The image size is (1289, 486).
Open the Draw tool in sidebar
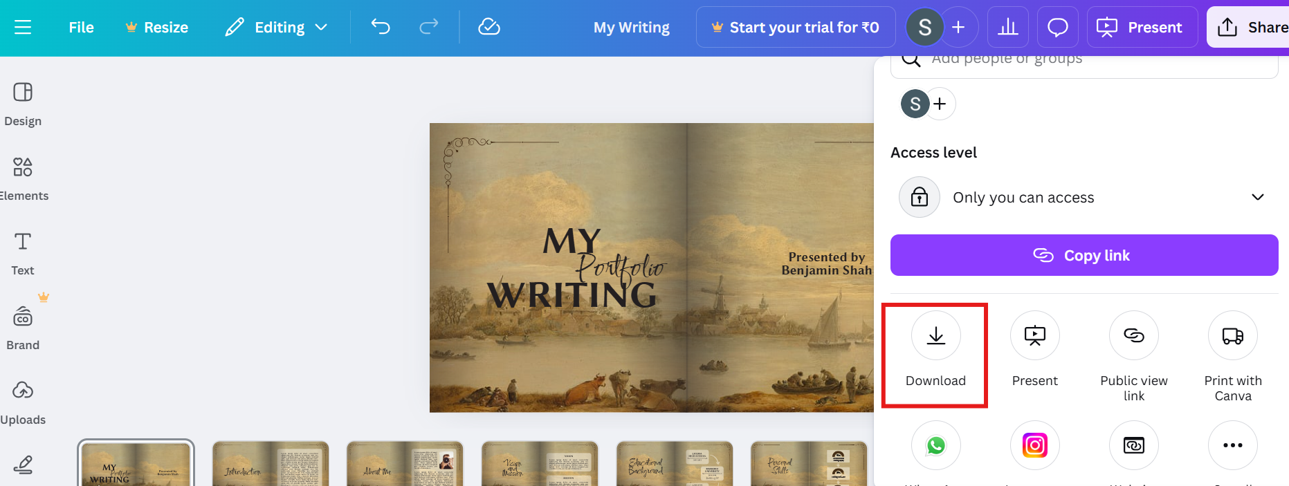point(23,465)
